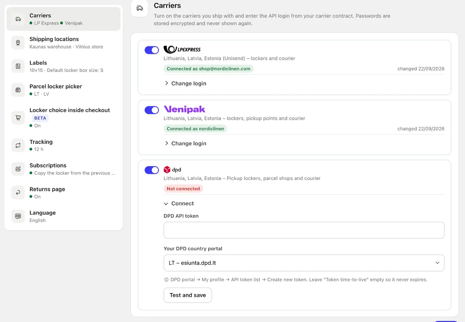Select Parcel locker picker in sidebar
The image size is (465, 322).
coord(64,90)
